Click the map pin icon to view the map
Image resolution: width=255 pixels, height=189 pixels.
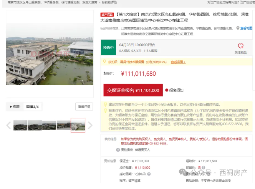tap(238, 28)
